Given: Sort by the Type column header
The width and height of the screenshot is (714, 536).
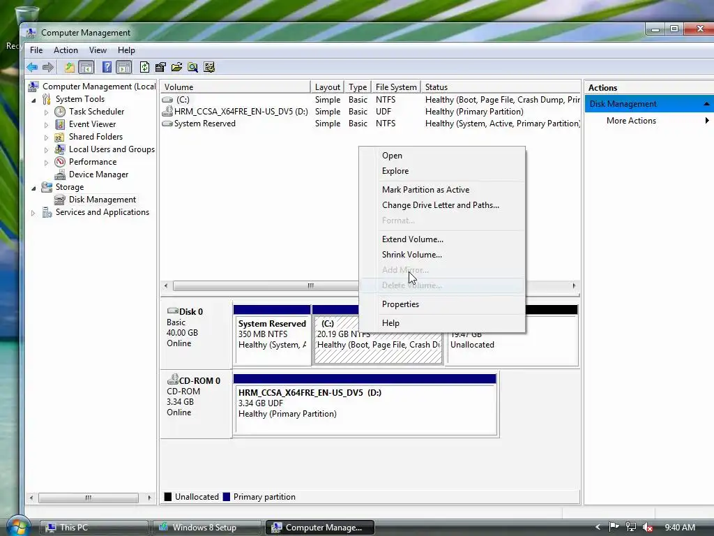Looking at the screenshot, I should [x=358, y=87].
